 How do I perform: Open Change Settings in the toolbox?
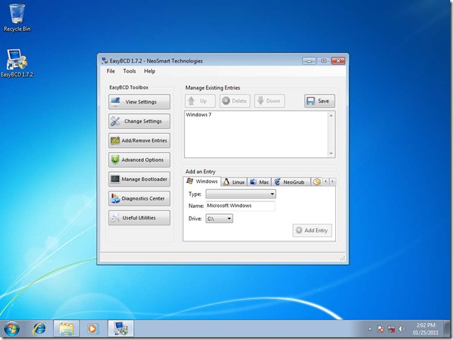[139, 121]
